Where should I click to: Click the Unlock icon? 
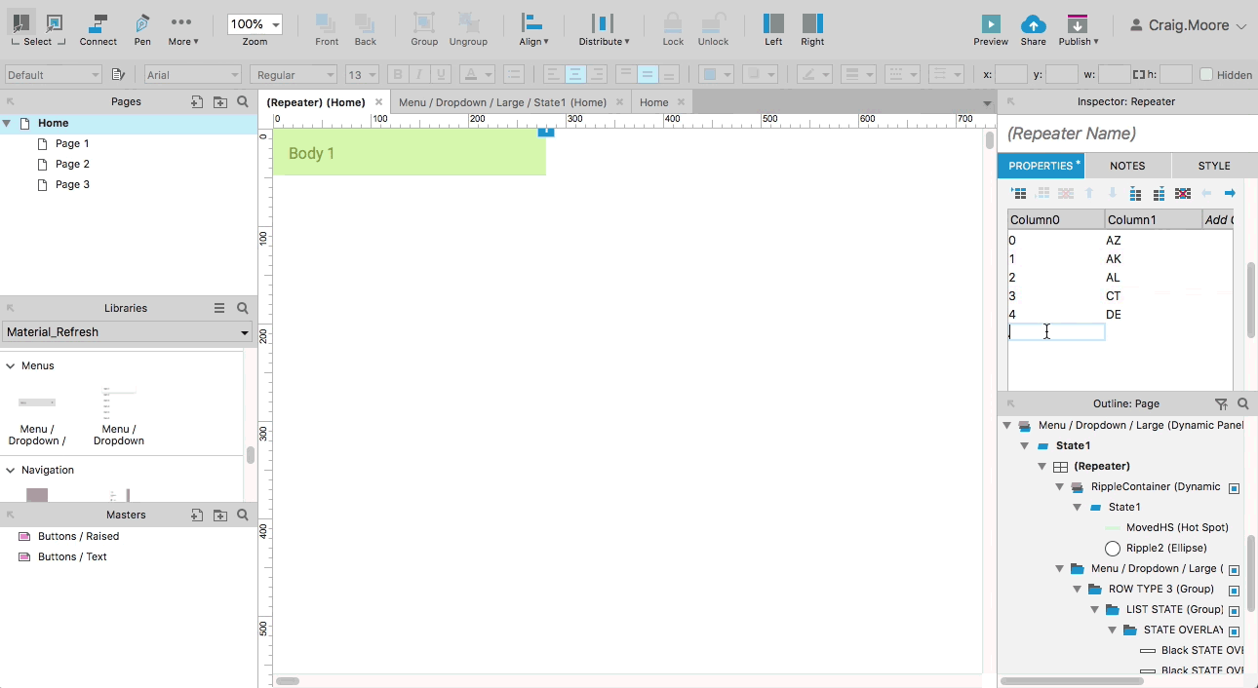click(x=713, y=29)
